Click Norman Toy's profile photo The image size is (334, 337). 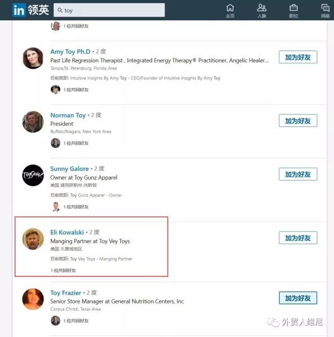pos(33,122)
